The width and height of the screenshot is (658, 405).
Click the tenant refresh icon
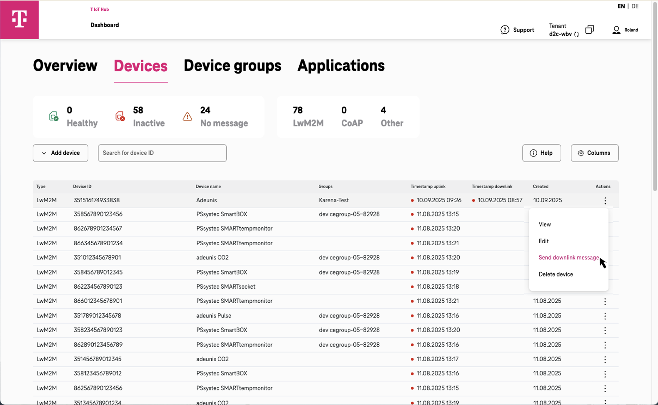click(576, 35)
